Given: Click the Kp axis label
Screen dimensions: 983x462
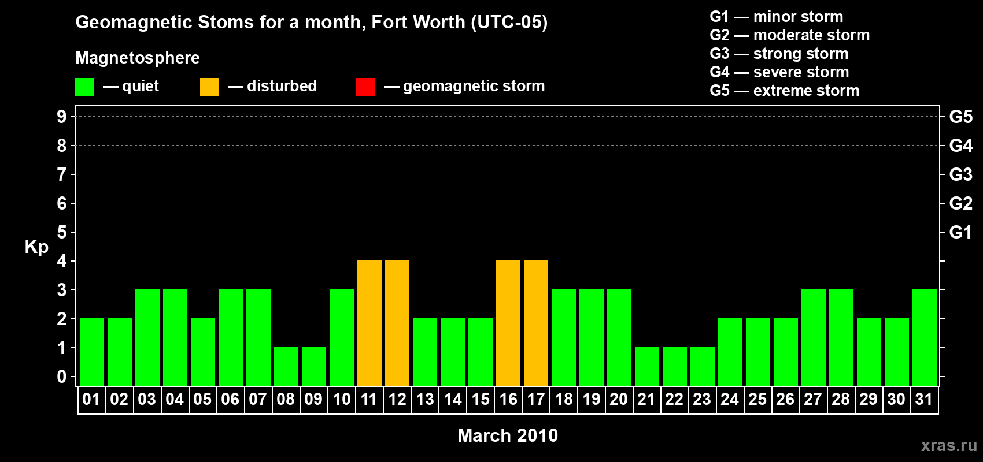Looking at the screenshot, I should tap(36, 247).
